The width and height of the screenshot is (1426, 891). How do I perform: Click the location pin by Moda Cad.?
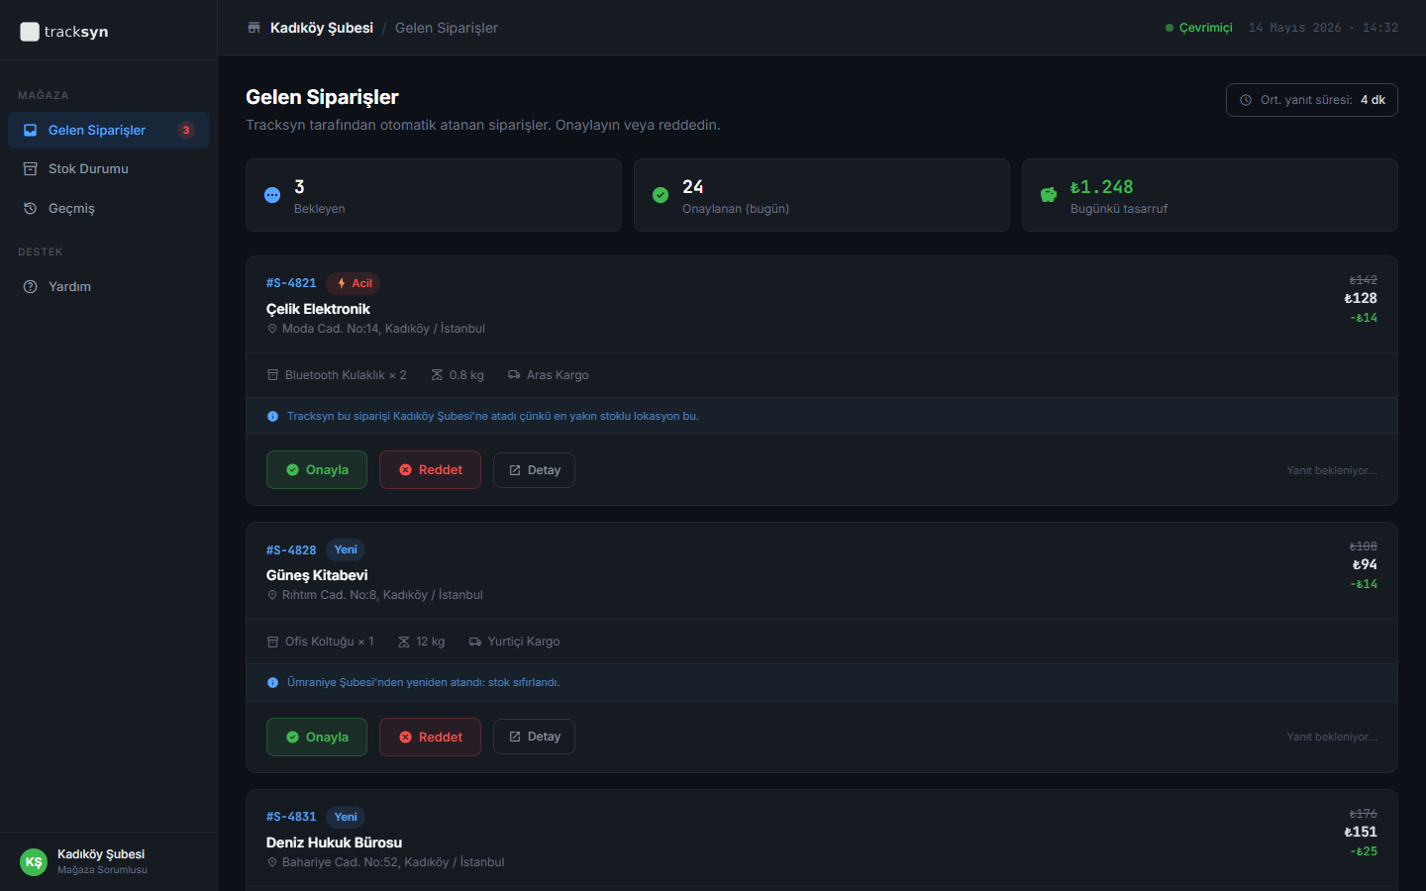tap(272, 329)
